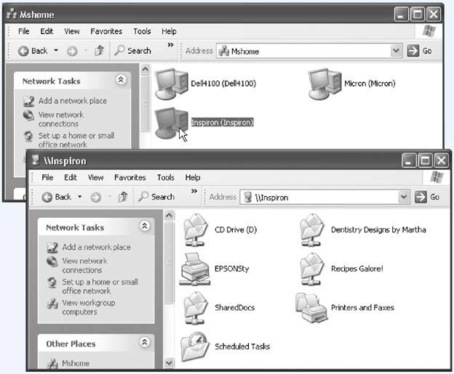The image size is (454, 374).
Task: Open Tools menu in the Mshome window
Action: coord(142,31)
